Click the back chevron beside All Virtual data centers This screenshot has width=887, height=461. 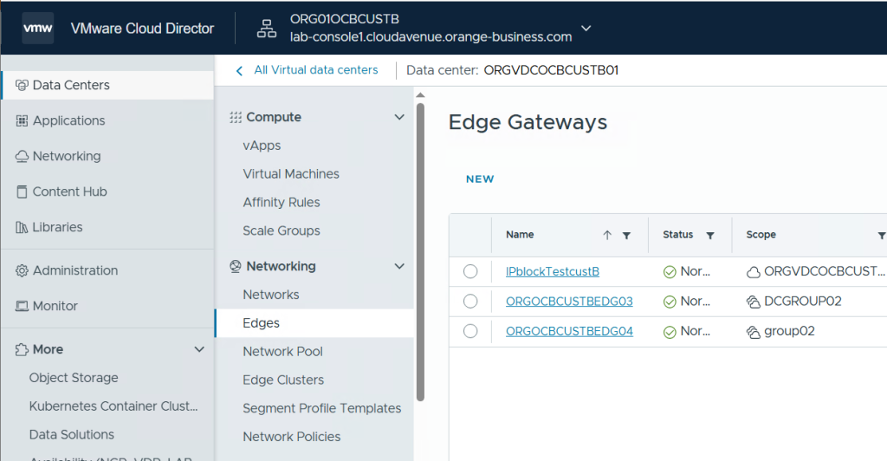240,70
